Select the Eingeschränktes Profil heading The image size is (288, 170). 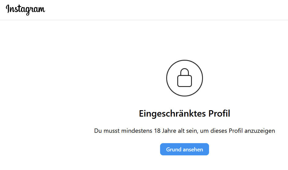coord(184,114)
